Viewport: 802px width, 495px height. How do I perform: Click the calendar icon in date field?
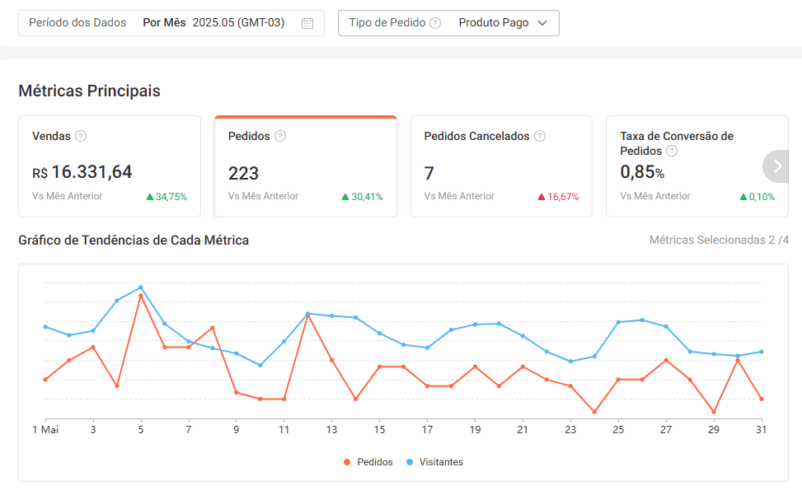307,23
